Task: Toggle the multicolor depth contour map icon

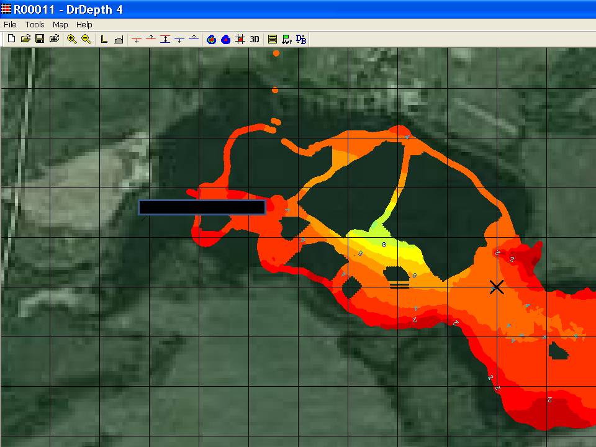Action: 211,39
